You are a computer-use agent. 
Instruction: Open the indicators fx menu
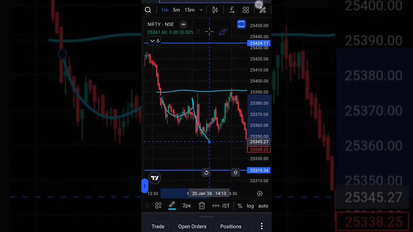[x=232, y=10]
